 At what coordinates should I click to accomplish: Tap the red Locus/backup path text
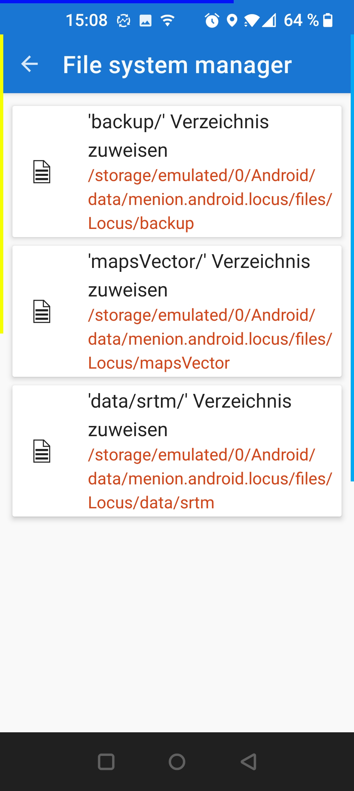210,199
